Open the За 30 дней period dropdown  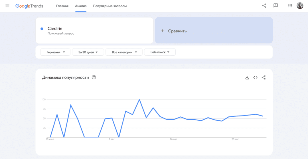point(88,52)
